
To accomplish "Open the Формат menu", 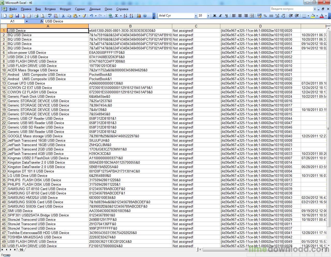I will [65, 9].
